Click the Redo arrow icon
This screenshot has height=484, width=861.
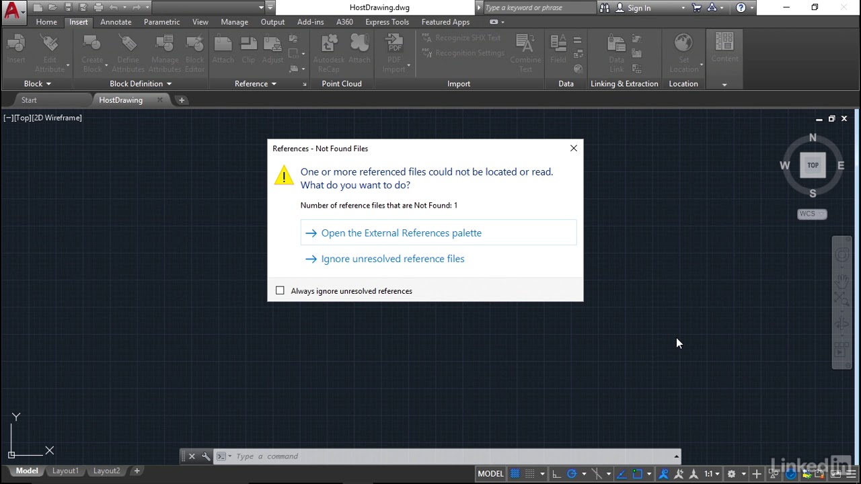click(x=137, y=7)
